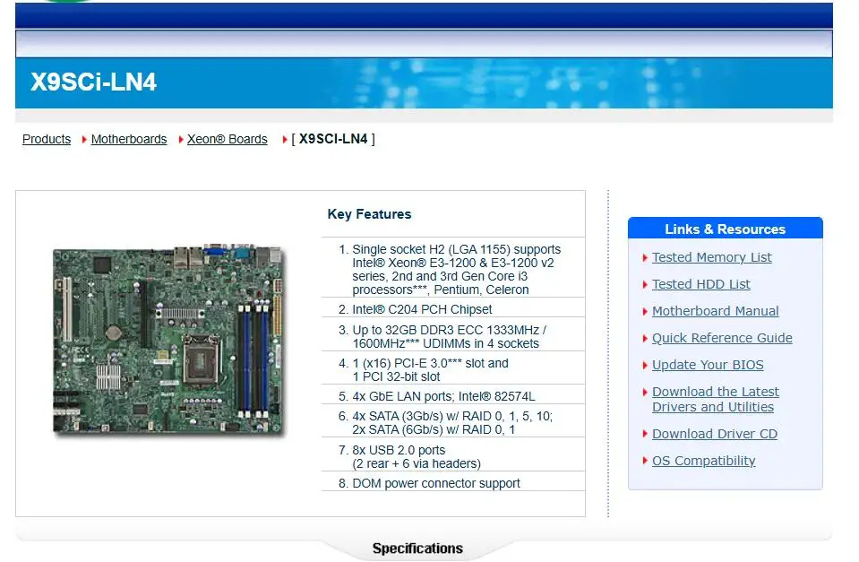
Task: Open the OS Compatibility link
Action: pyautogui.click(x=704, y=461)
